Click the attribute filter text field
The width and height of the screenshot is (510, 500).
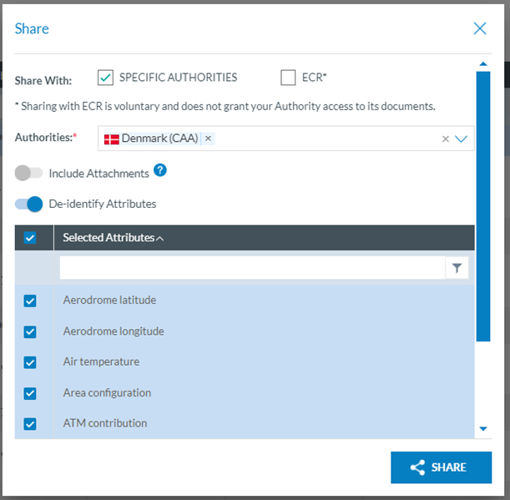coord(250,268)
